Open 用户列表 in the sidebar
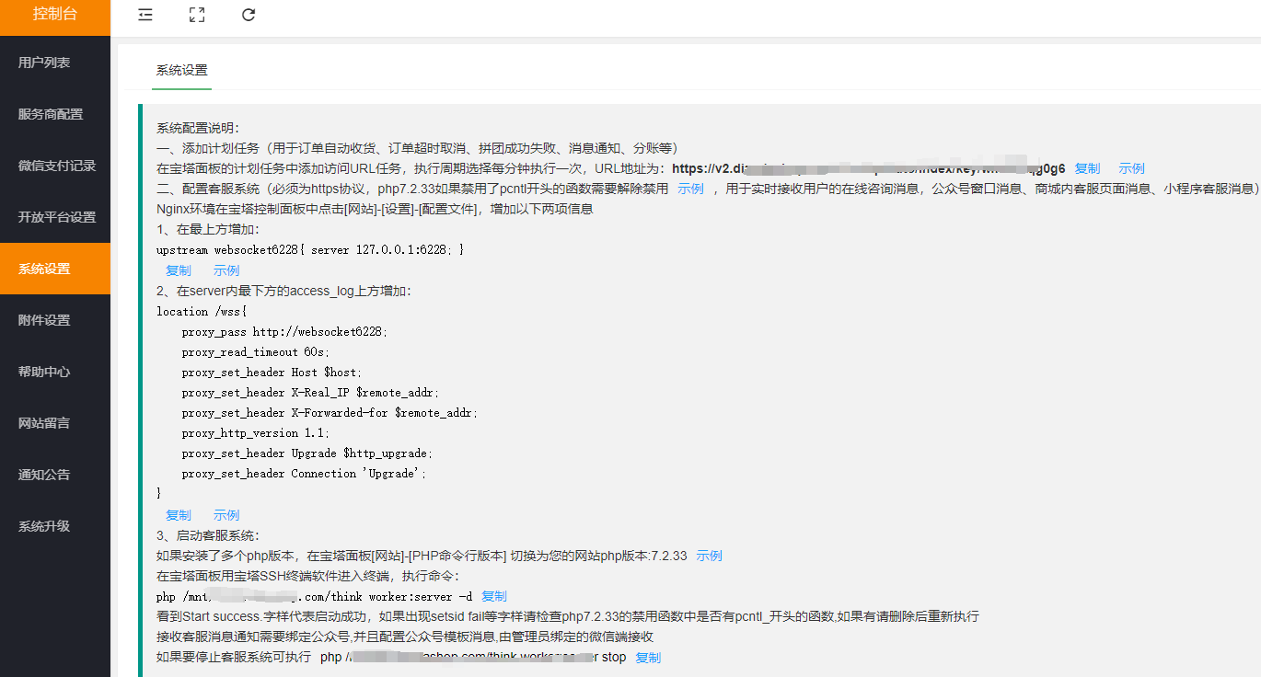Viewport: 1261px width, 677px height. (44, 63)
